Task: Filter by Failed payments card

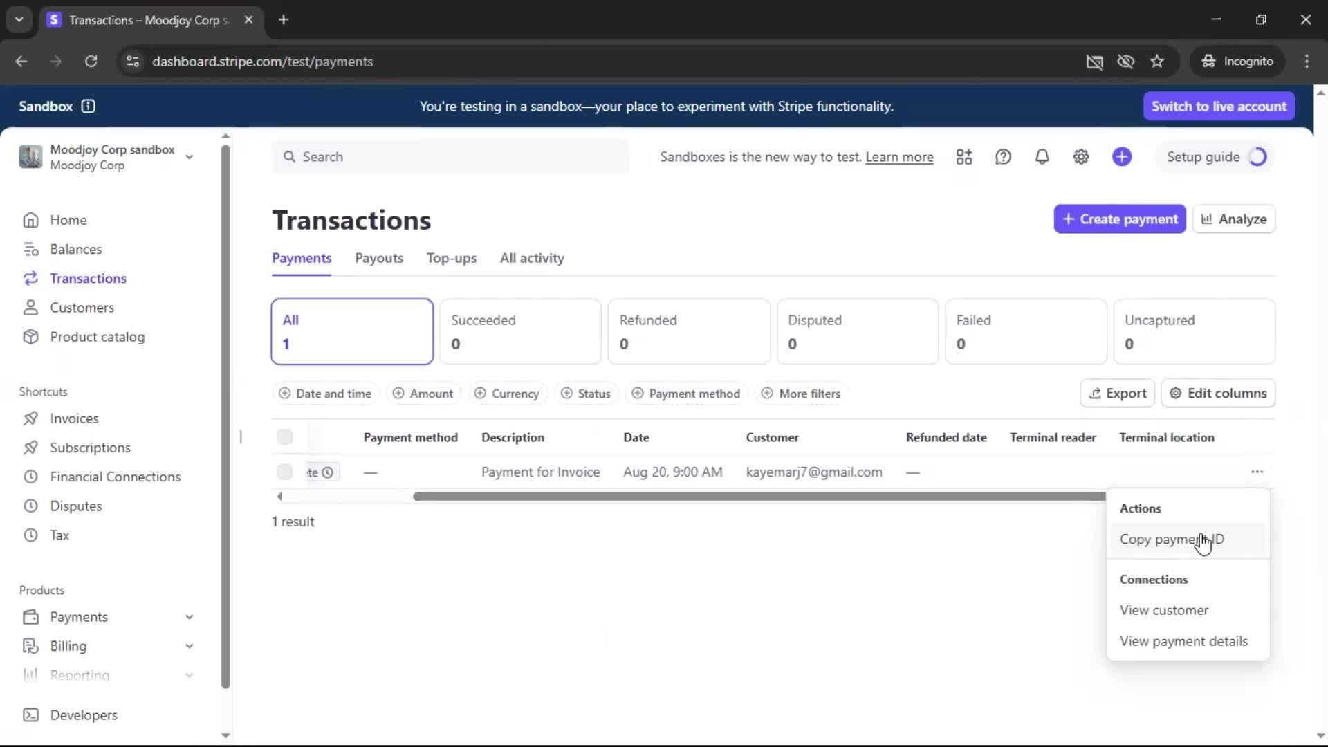Action: [1026, 331]
